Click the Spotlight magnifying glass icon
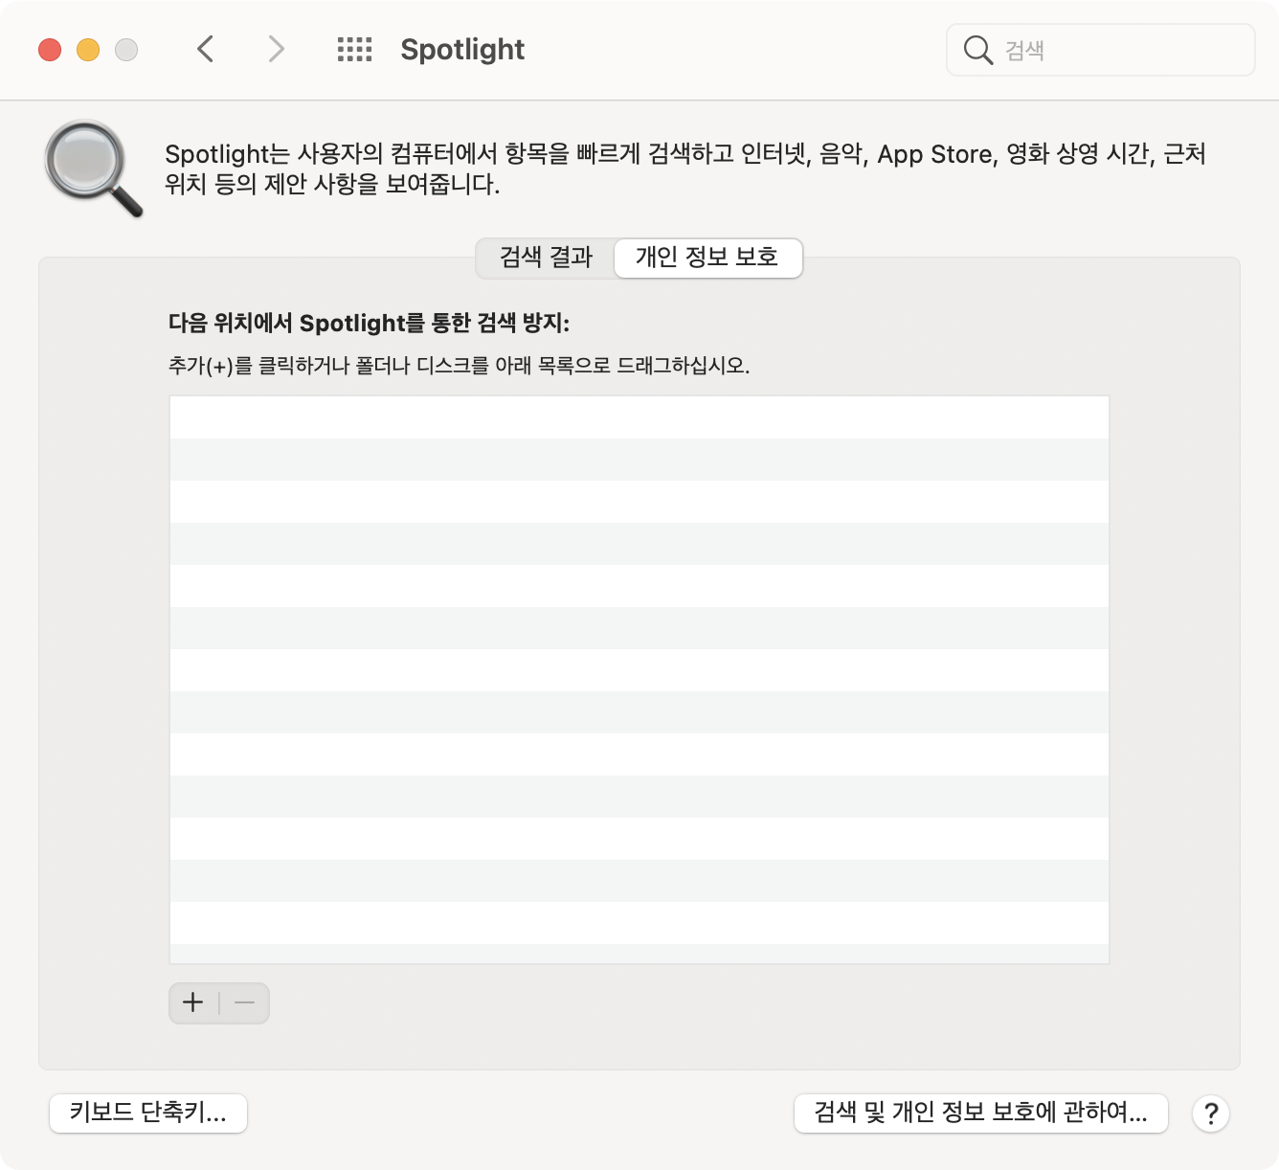Viewport: 1279px width, 1170px height. point(93,169)
